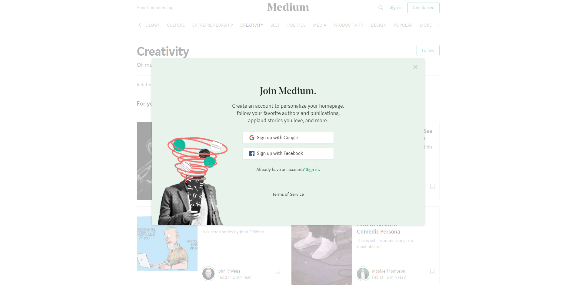Click Get started button
Viewport: 575px width, 288px height.
(x=423, y=8)
